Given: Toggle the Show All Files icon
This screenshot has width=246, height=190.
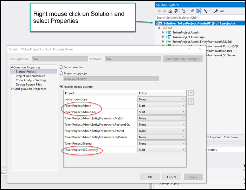Looking at the screenshot, I should (198, 11).
